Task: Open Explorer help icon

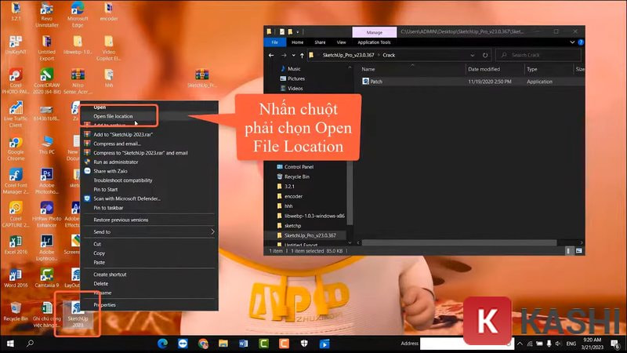Action: tap(581, 42)
